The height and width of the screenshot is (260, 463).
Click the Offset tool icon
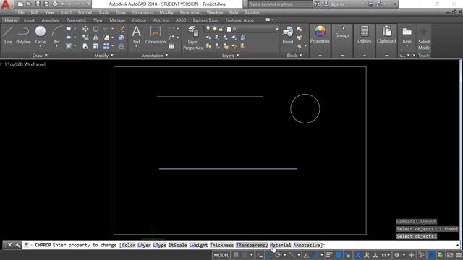(x=122, y=46)
